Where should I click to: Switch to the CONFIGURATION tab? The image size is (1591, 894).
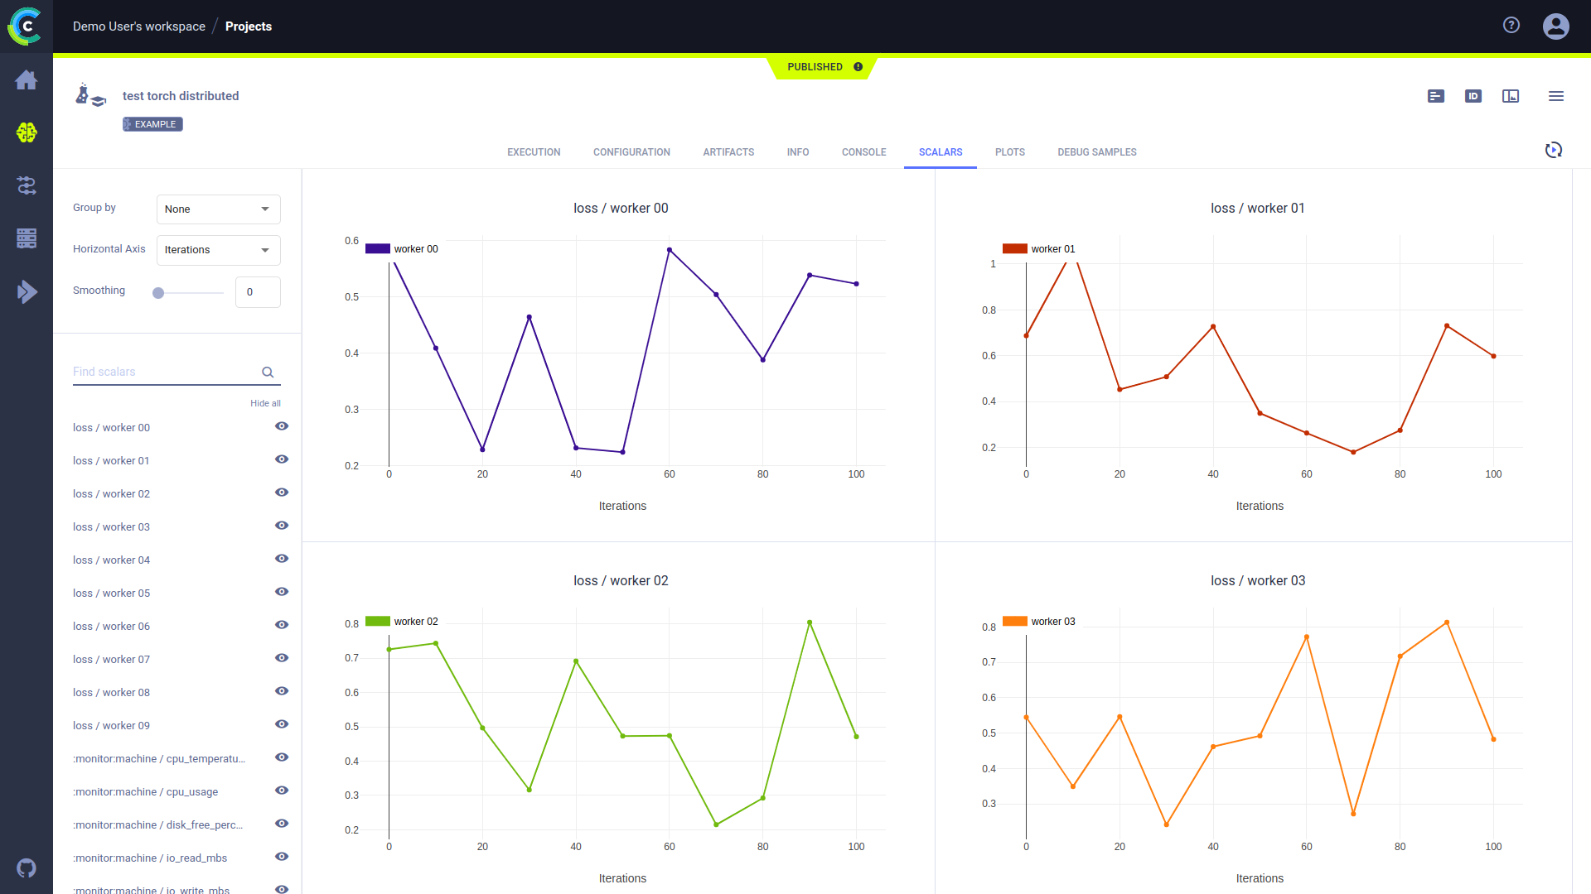pyautogui.click(x=631, y=151)
